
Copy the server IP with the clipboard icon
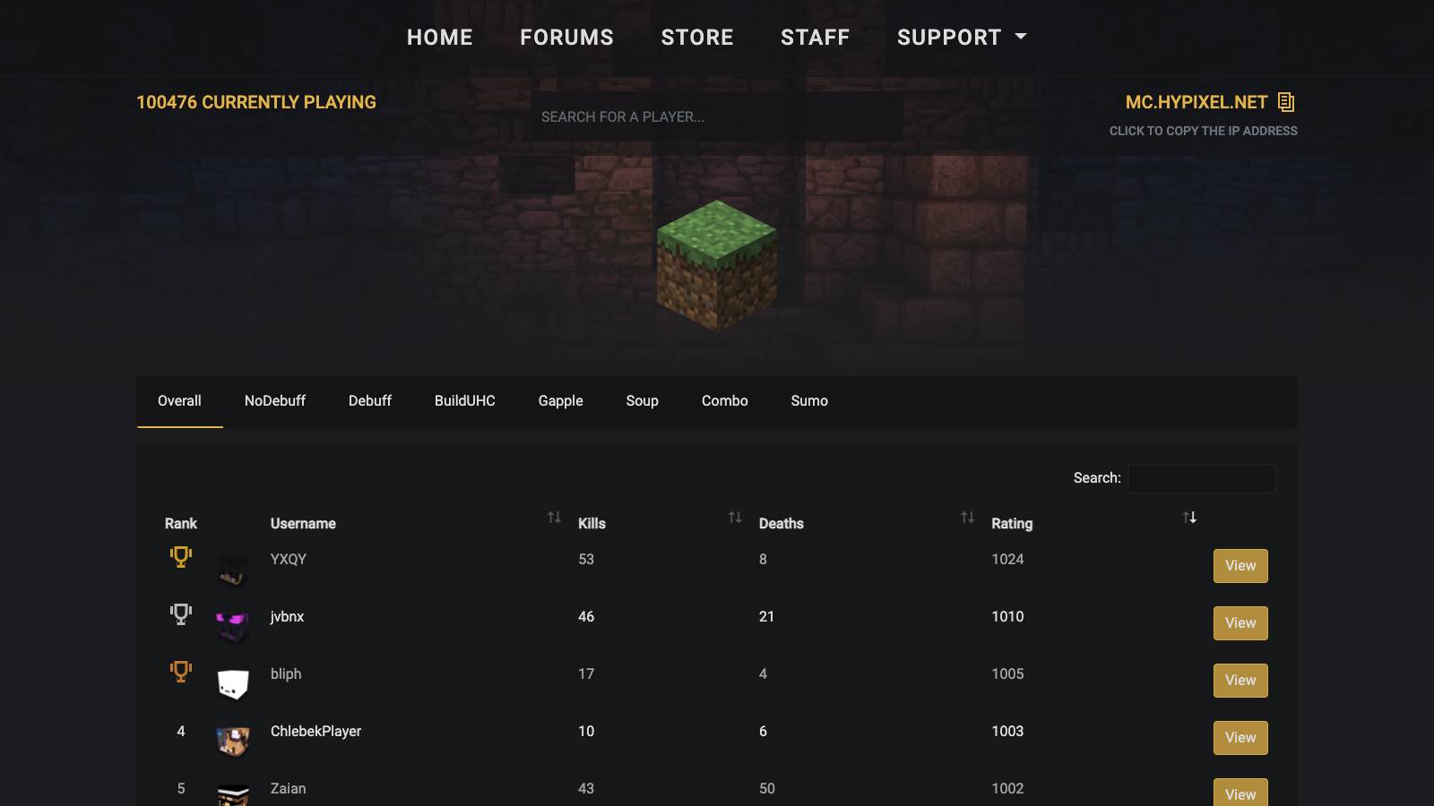point(1286,102)
